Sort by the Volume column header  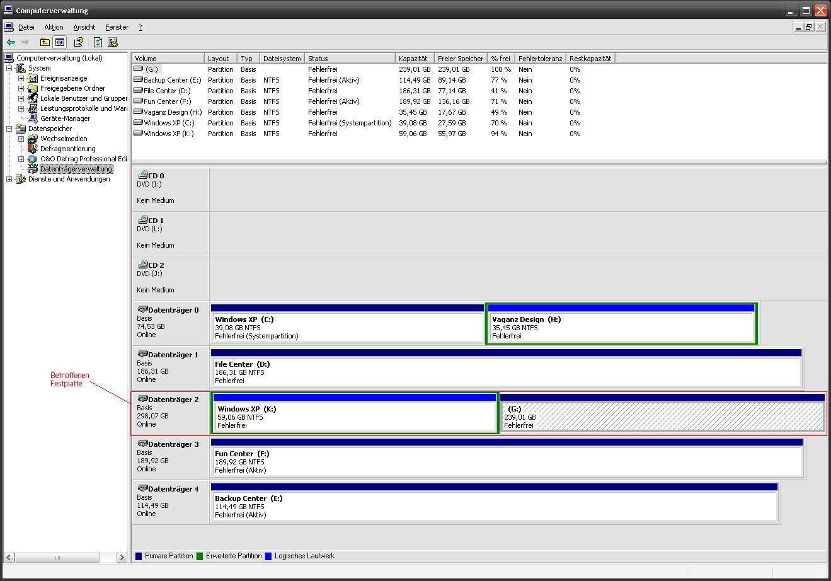coord(168,58)
